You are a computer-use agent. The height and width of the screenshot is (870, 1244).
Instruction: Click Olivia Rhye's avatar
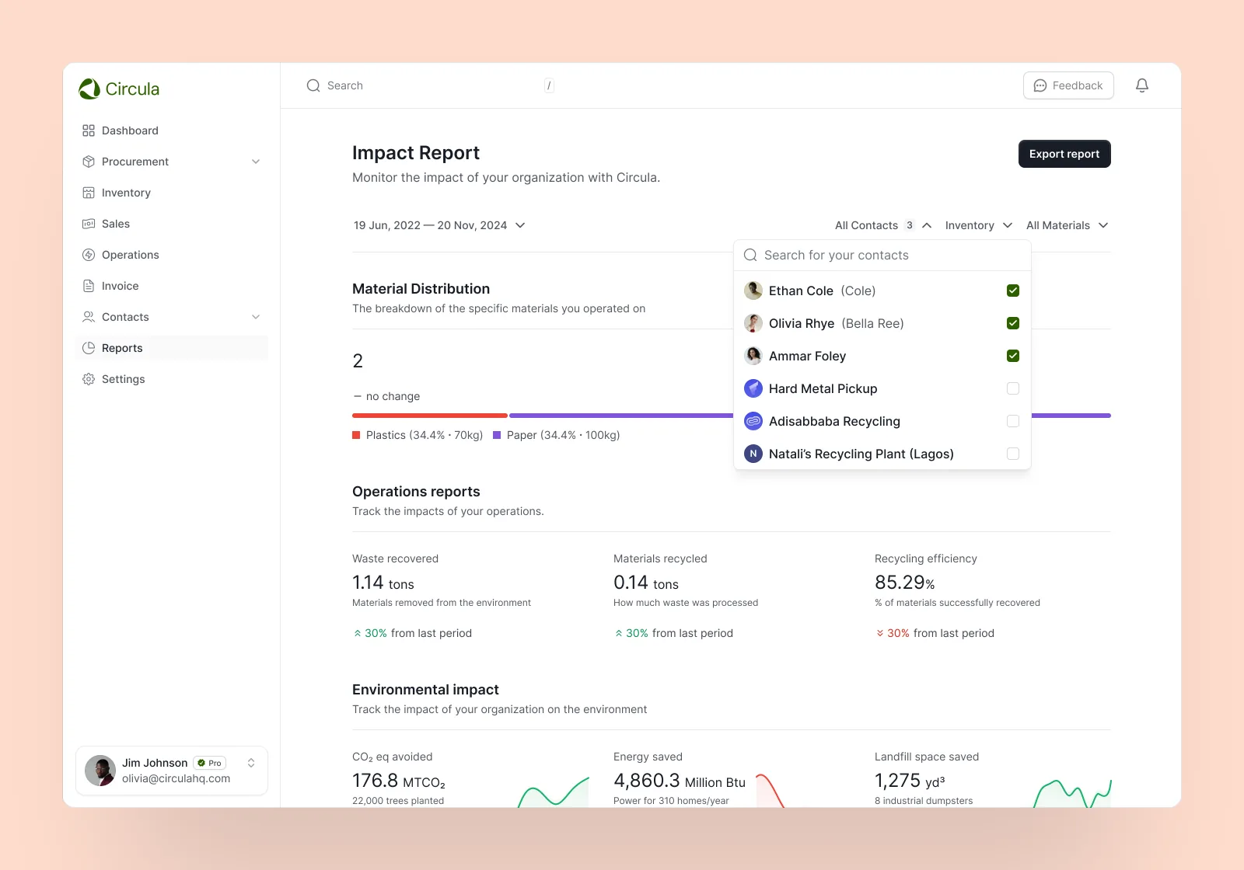click(753, 323)
